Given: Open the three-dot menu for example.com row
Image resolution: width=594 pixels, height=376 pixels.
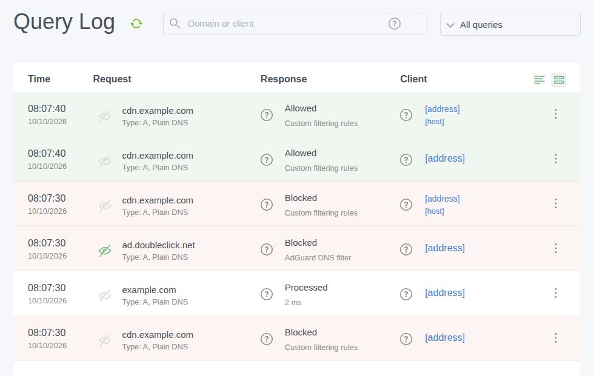Looking at the screenshot, I should 556,293.
